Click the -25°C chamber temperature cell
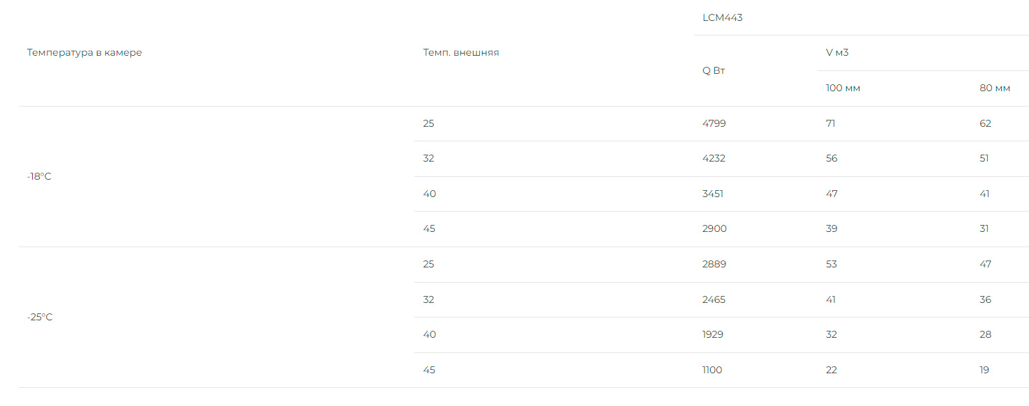 40,318
